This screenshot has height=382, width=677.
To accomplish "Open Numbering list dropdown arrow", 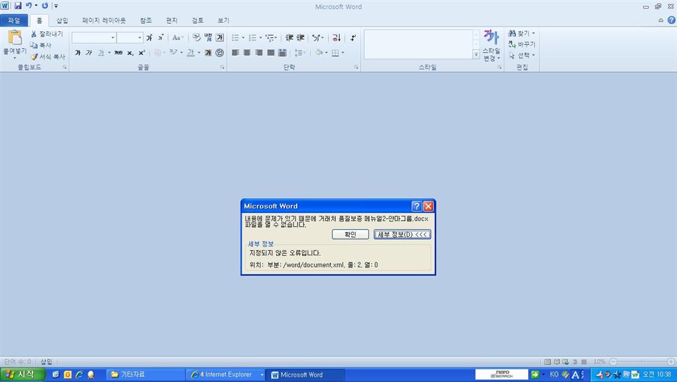I will coord(260,38).
